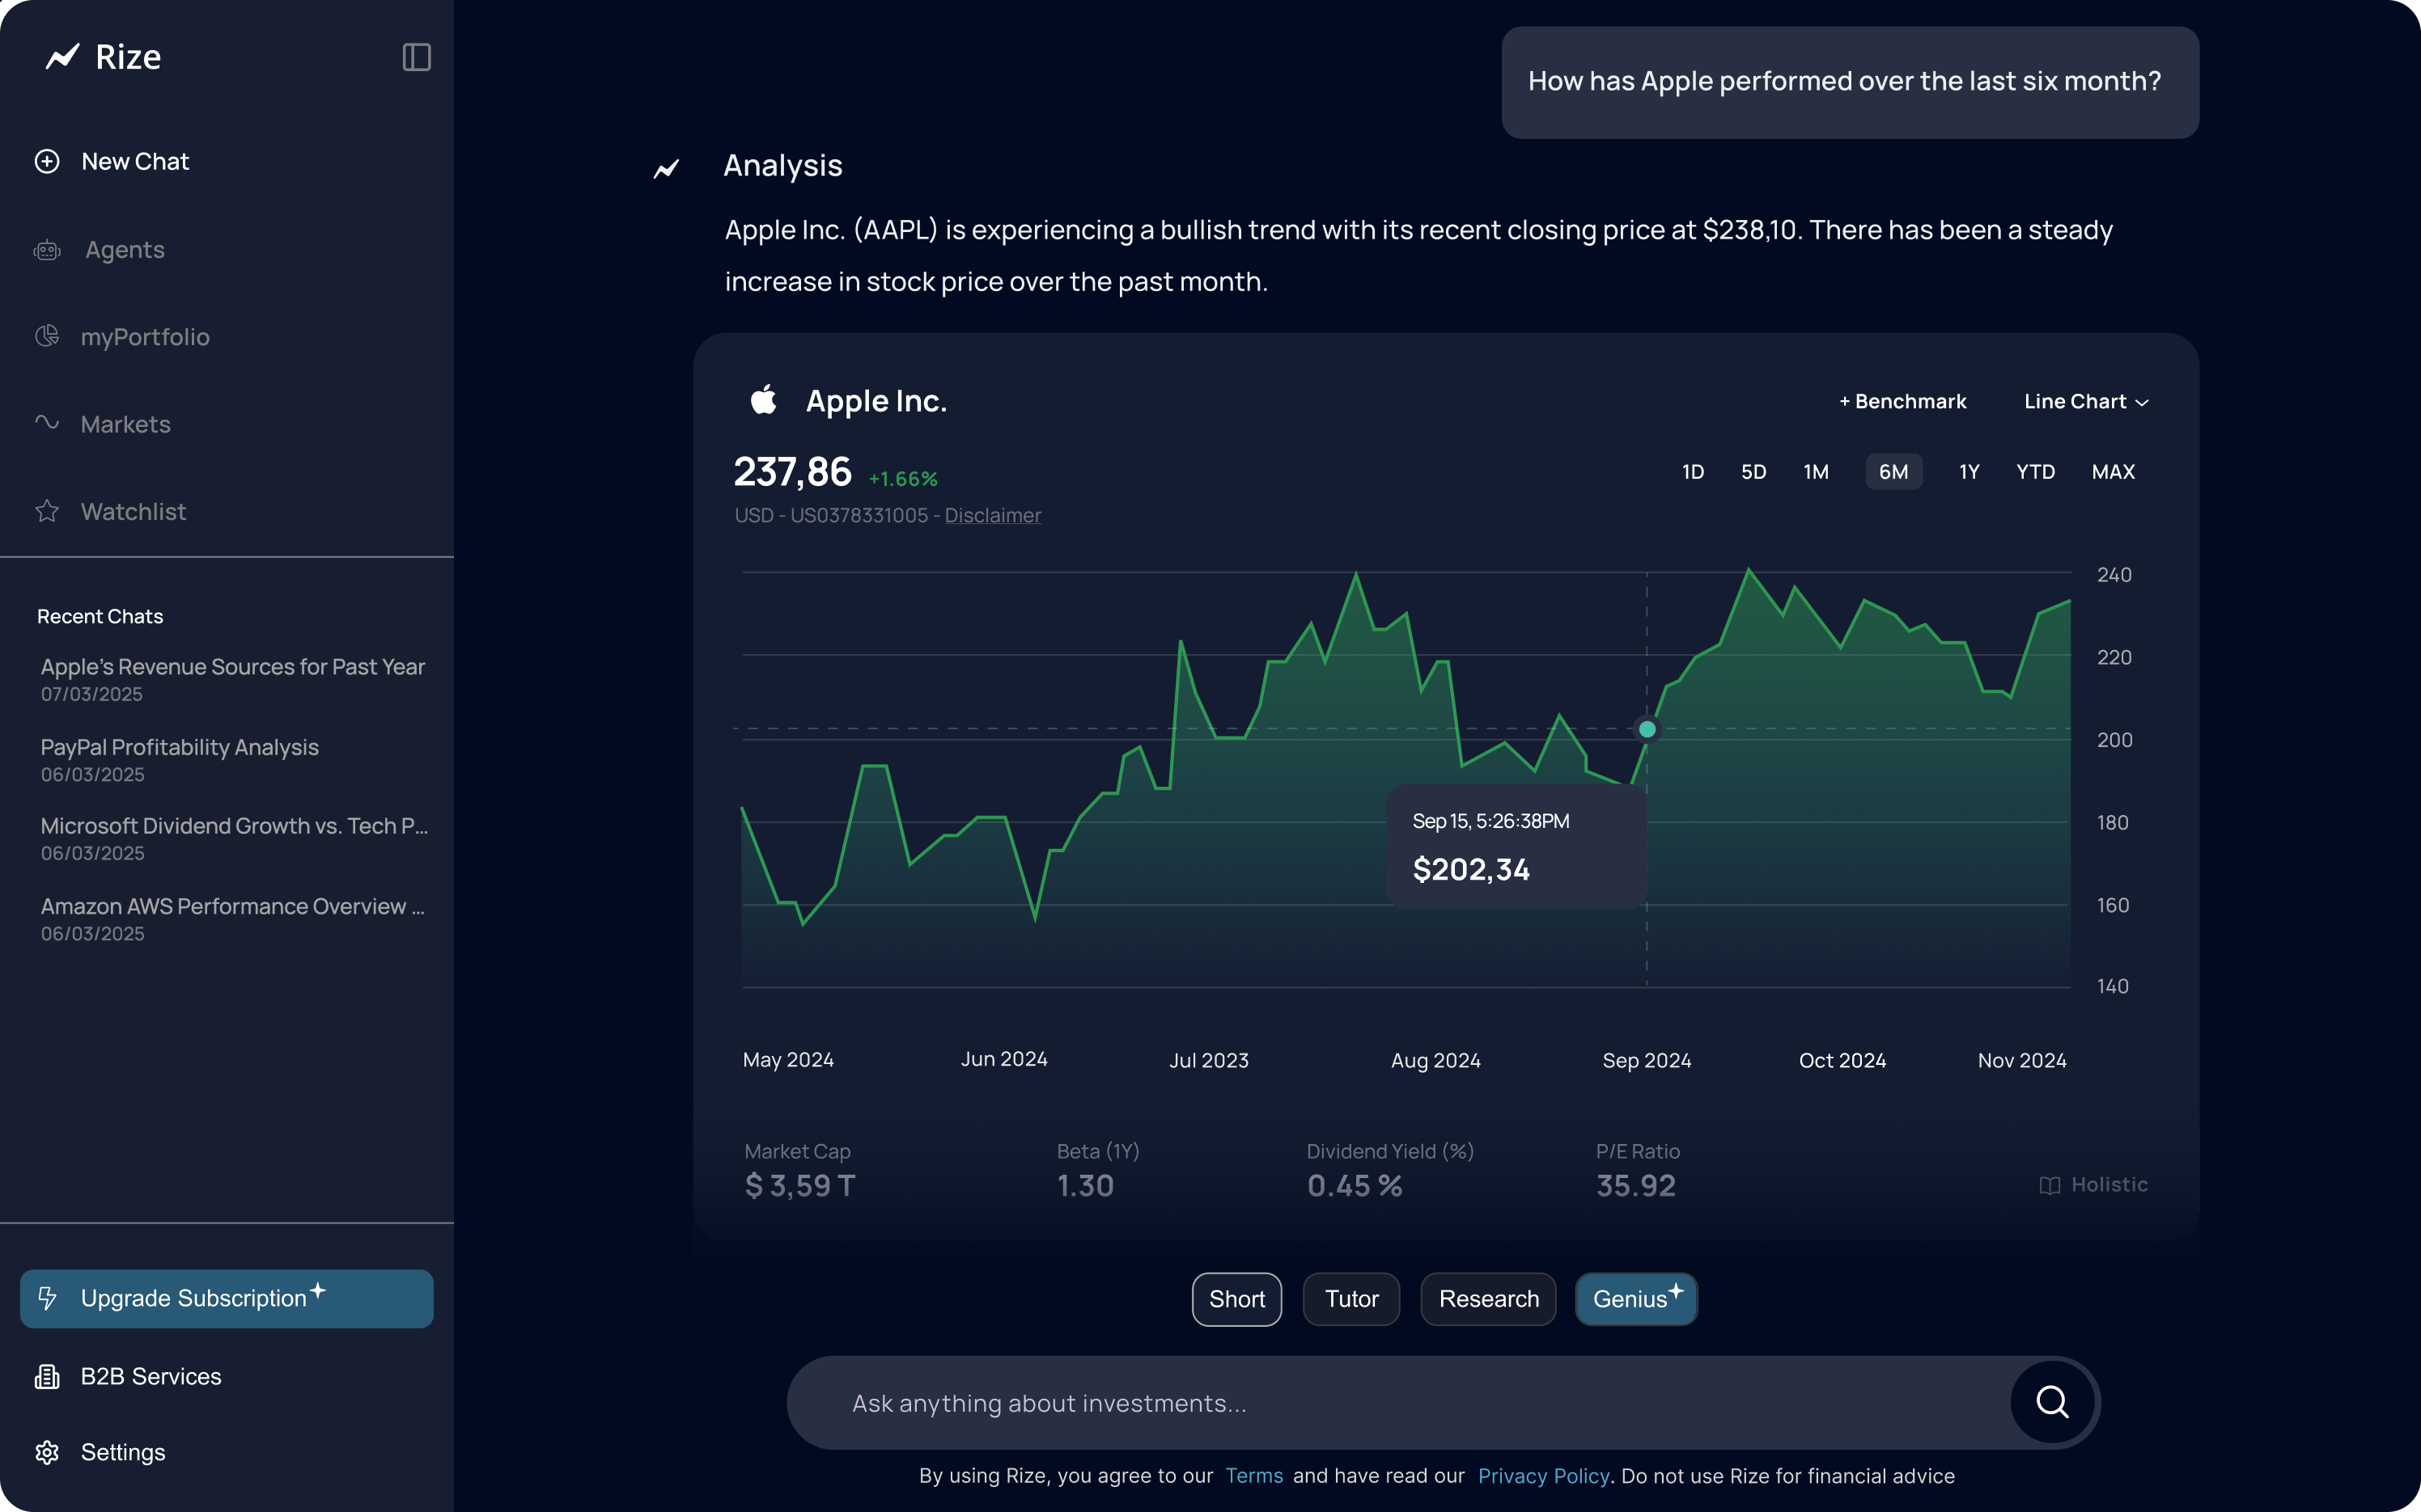Enable Benchmark comparison overlay
Image resolution: width=2421 pixels, height=1512 pixels.
click(1903, 403)
